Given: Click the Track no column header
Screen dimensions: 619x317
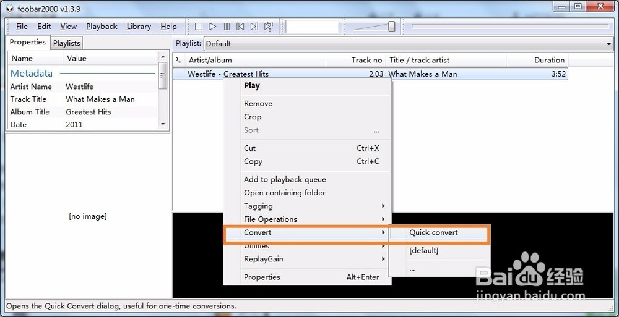Looking at the screenshot, I should (356, 60).
